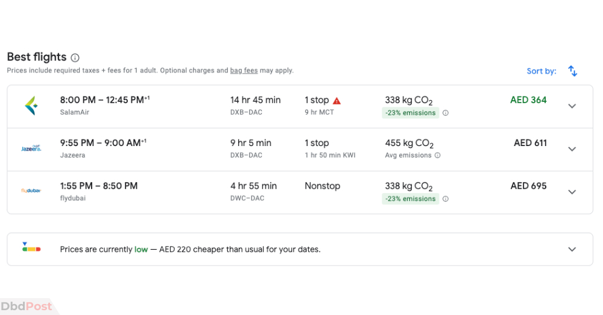Click the sort arrows icon
This screenshot has height=315, width=603.
coord(573,71)
